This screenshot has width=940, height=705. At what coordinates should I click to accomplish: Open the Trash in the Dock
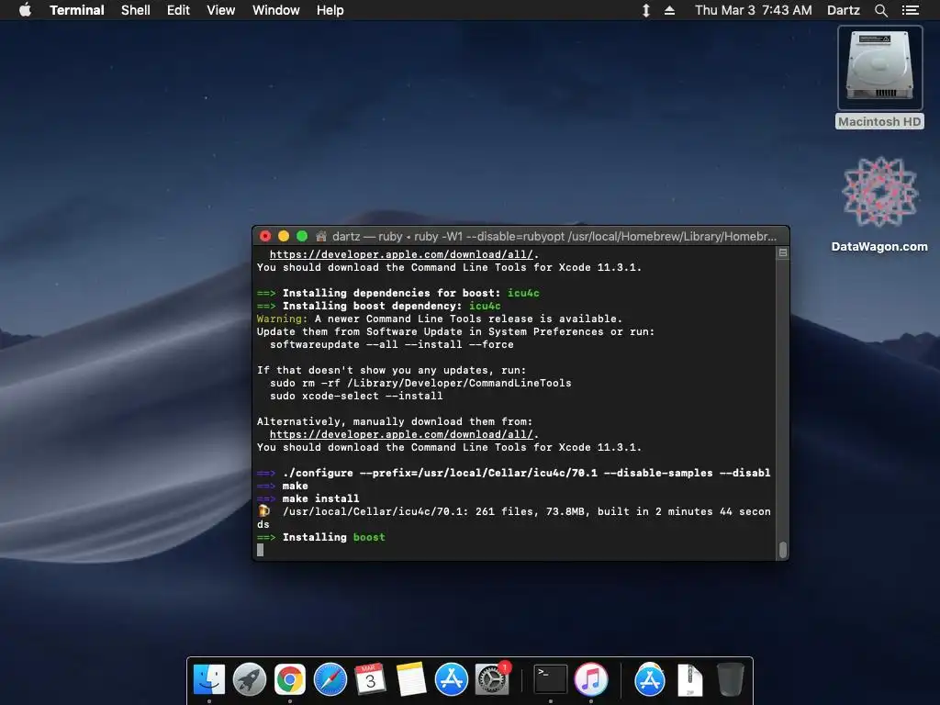point(730,680)
